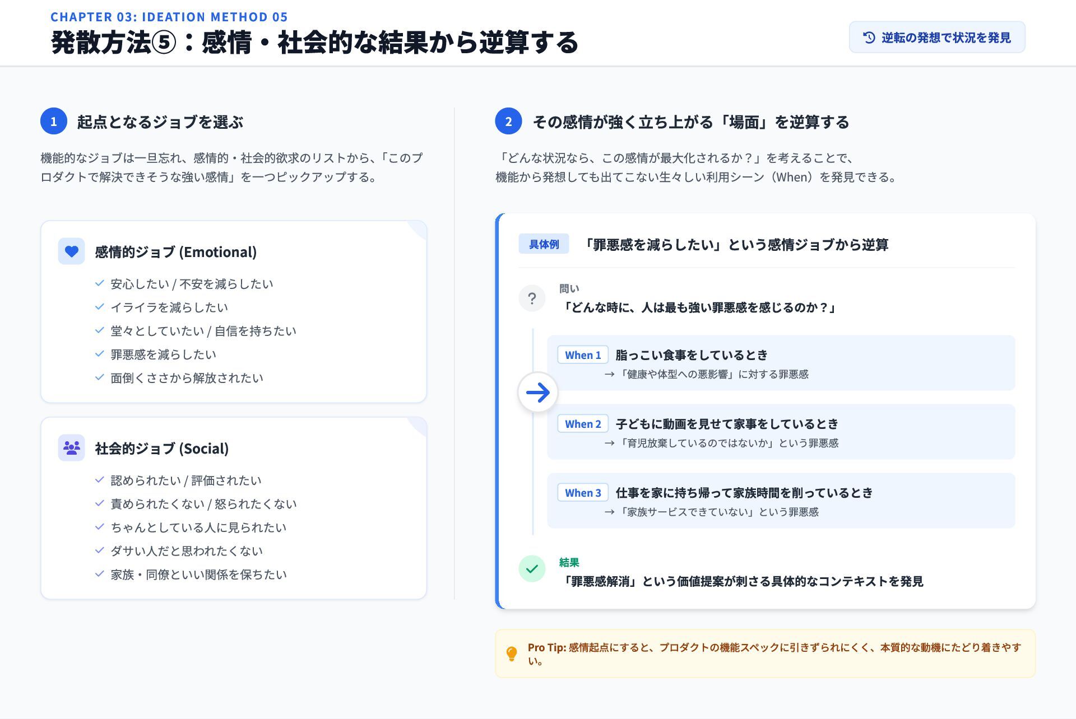The height and width of the screenshot is (719, 1076).
Task: Click the checkmark beside ダサい人だと思われたくない
Action: (x=100, y=550)
